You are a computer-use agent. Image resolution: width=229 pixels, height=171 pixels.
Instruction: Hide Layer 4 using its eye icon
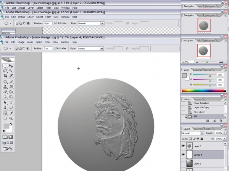(183, 155)
